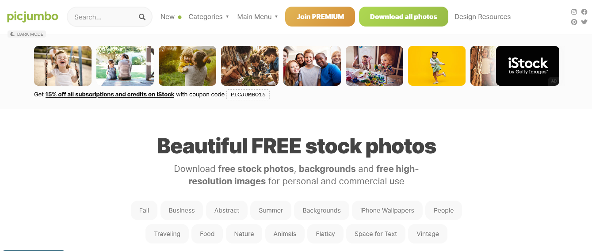Open Design Resources menu item

click(x=482, y=17)
